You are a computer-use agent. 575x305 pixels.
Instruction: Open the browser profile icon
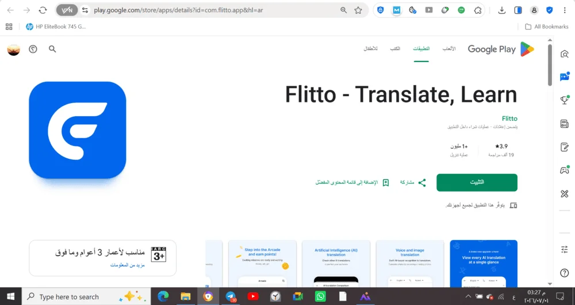click(x=534, y=10)
